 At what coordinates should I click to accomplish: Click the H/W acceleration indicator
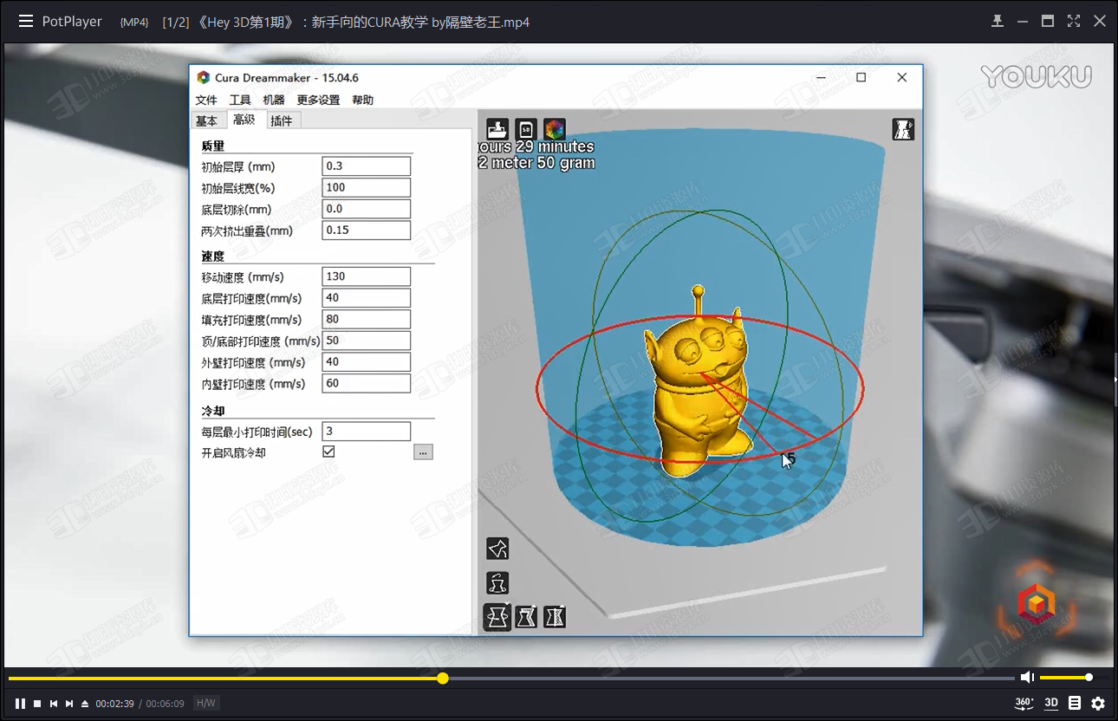[x=206, y=703]
